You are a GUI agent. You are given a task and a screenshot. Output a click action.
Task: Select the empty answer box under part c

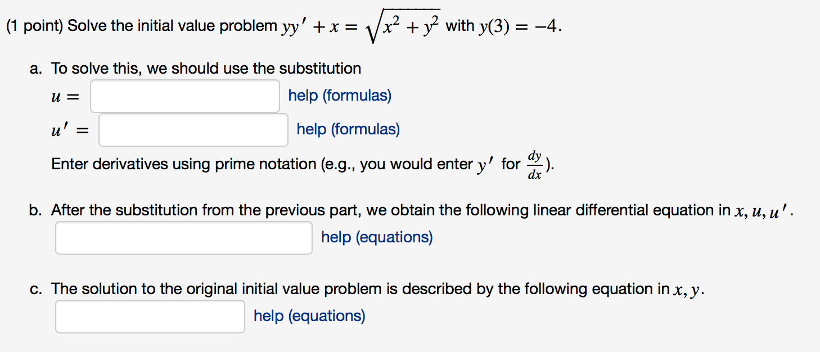pyautogui.click(x=150, y=316)
